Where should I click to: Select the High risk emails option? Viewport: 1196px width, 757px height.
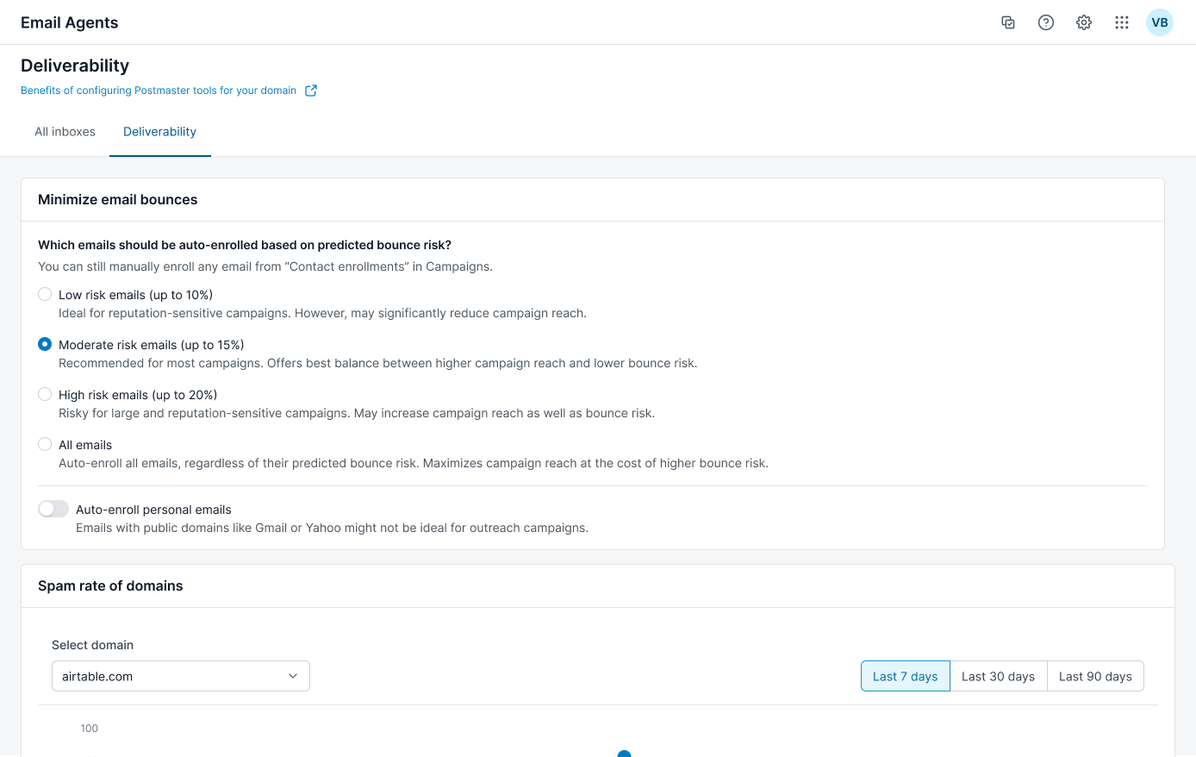(x=44, y=394)
